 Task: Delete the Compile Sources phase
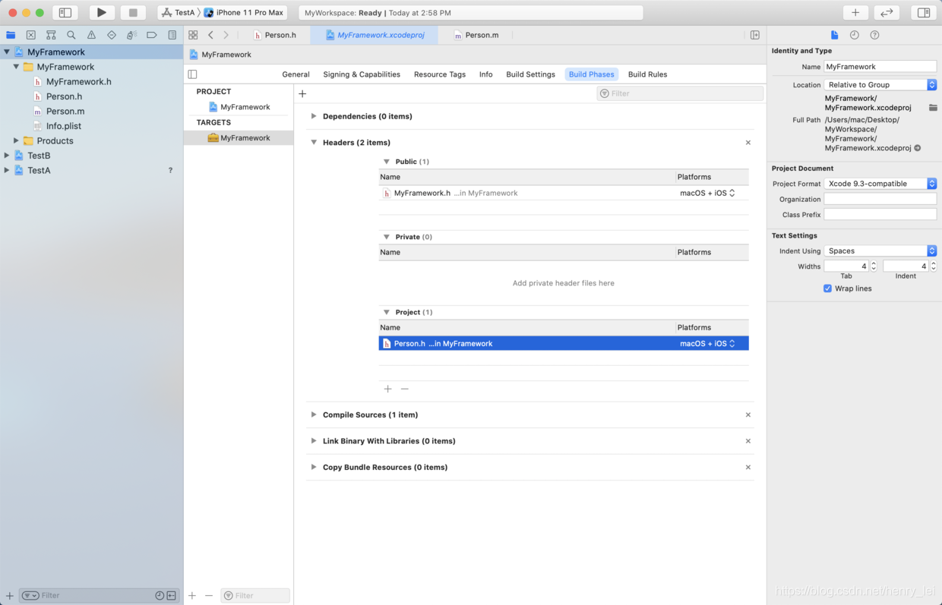coord(748,414)
